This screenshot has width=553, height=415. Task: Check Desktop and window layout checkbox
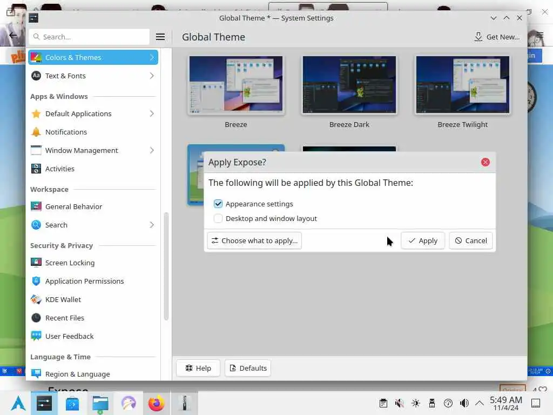pos(218,218)
